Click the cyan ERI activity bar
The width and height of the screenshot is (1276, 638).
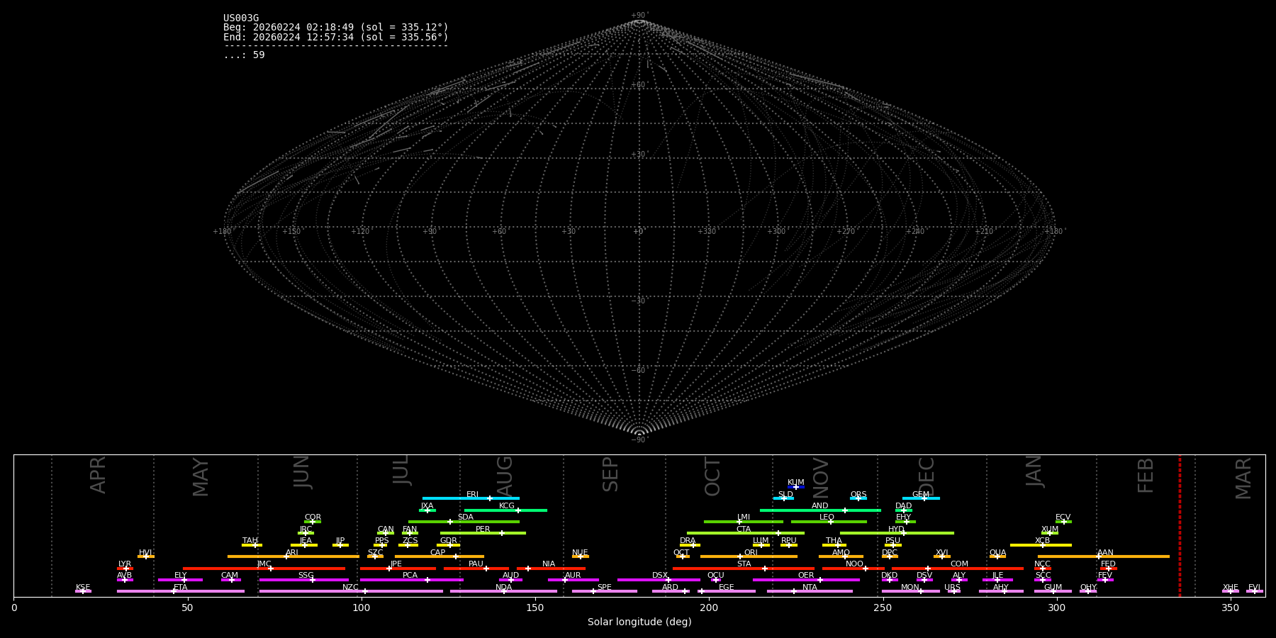(x=471, y=498)
